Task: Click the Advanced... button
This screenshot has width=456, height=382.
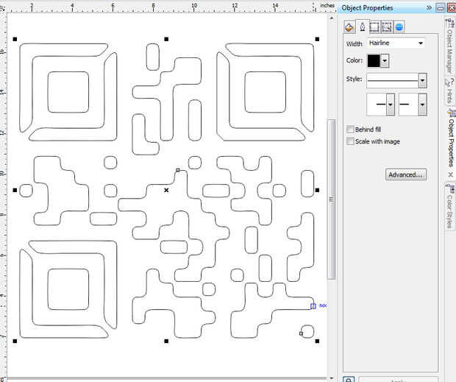Action: 406,174
